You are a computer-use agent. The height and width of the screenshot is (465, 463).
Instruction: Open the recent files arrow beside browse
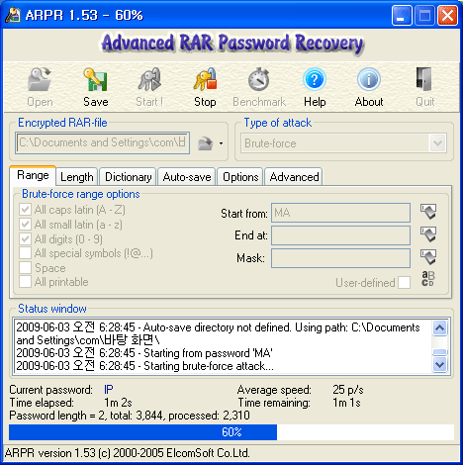pos(221,143)
